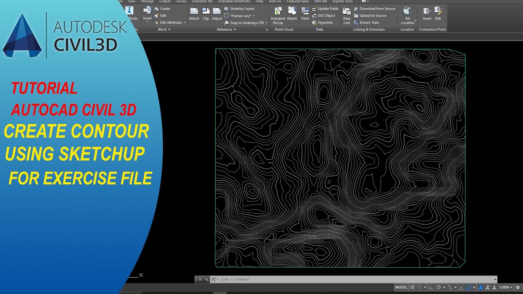This screenshot has width=523, height=294.
Task: Insert an OLE Object
Action: pyautogui.click(x=324, y=16)
